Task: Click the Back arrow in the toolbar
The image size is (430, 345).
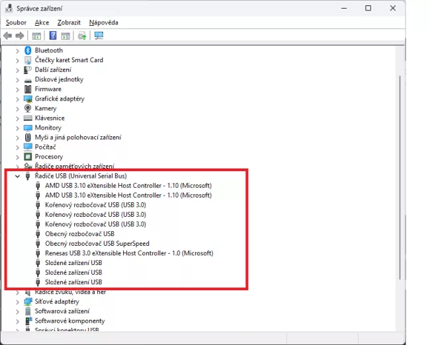Action: (8, 36)
